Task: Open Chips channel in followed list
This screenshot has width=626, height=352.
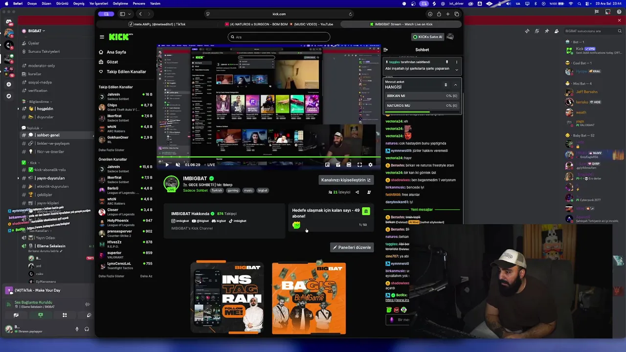Action: point(126,107)
